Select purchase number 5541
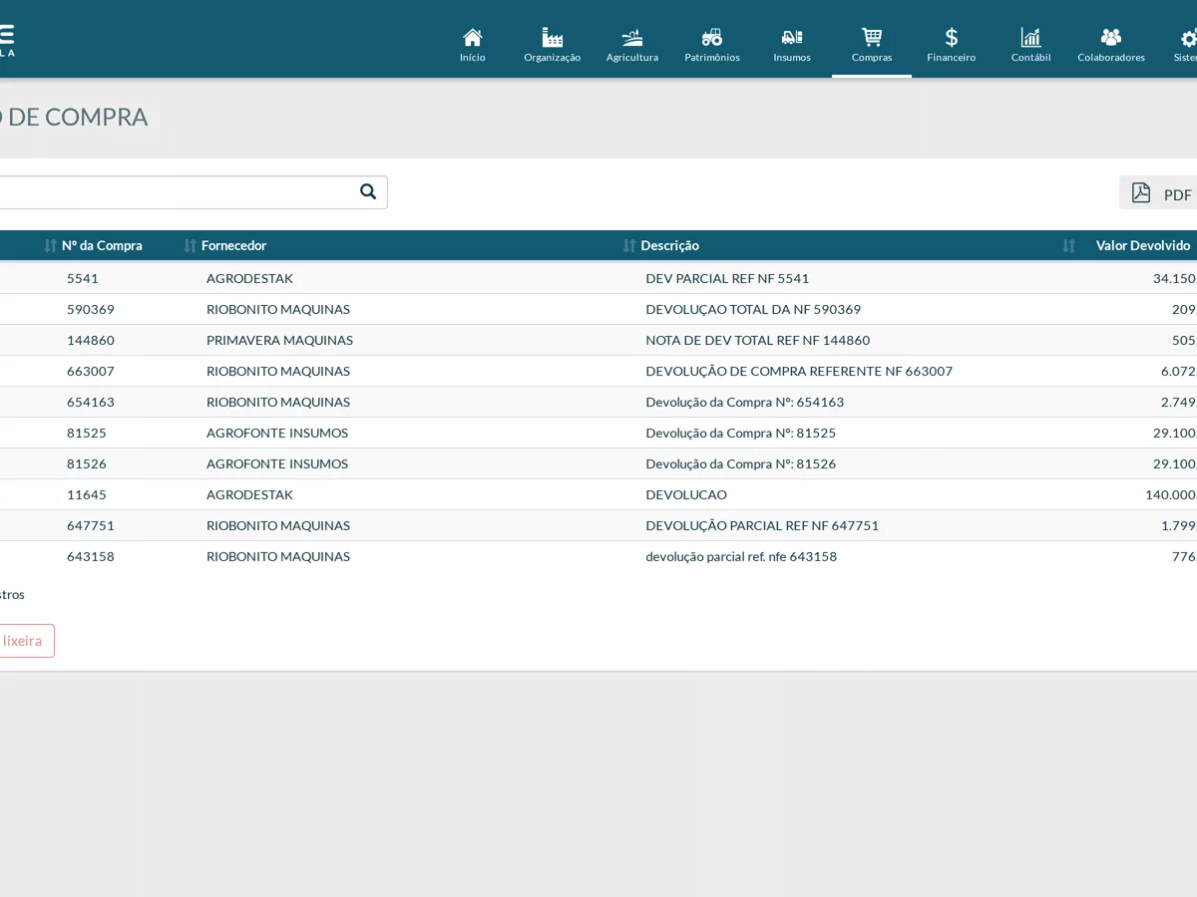The image size is (1197, 897). pos(83,278)
